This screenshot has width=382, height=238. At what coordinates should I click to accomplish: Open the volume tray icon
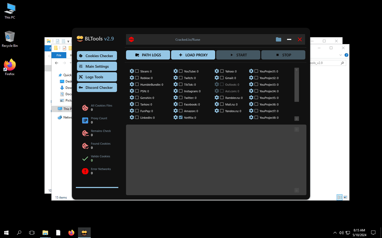tap(341, 233)
